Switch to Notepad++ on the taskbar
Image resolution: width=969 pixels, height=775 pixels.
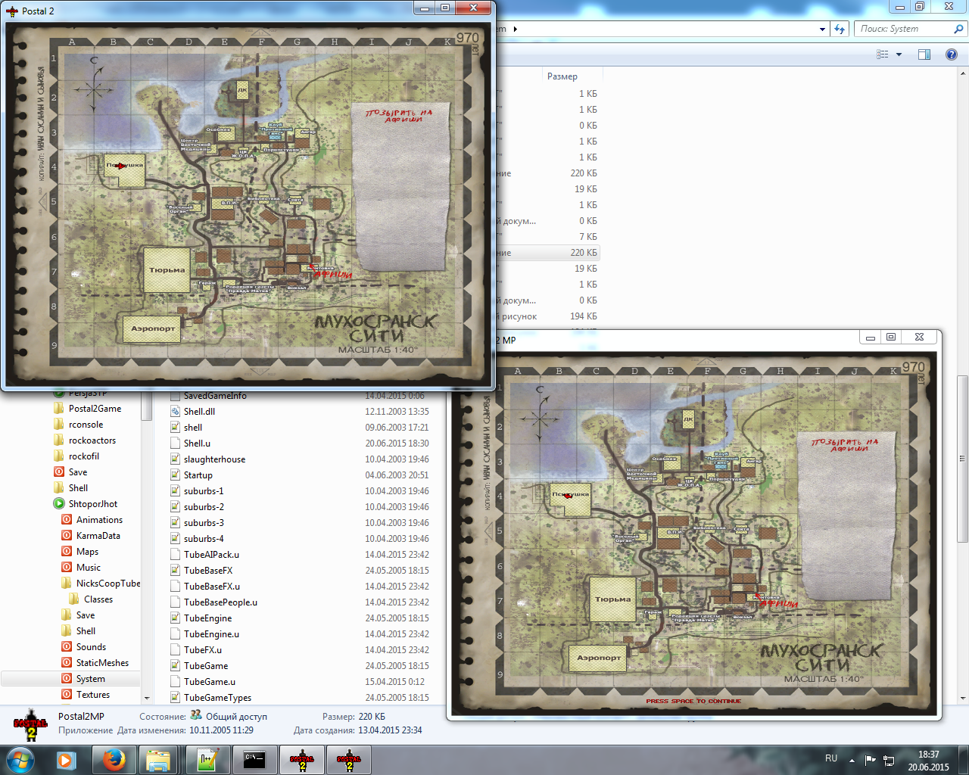click(x=207, y=760)
